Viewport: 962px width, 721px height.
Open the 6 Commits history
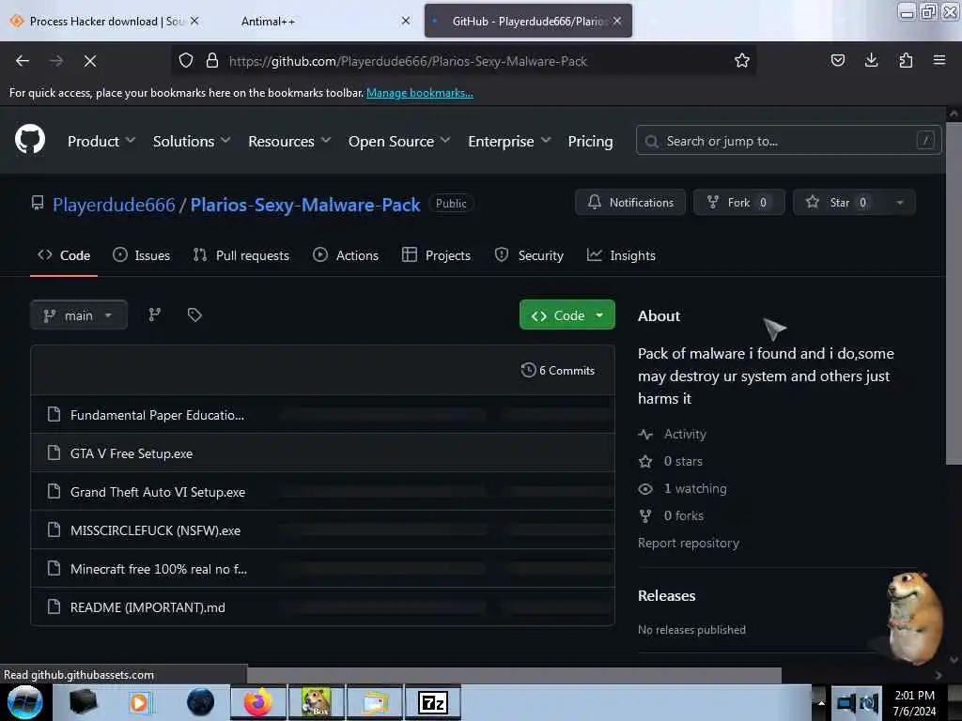[558, 370]
